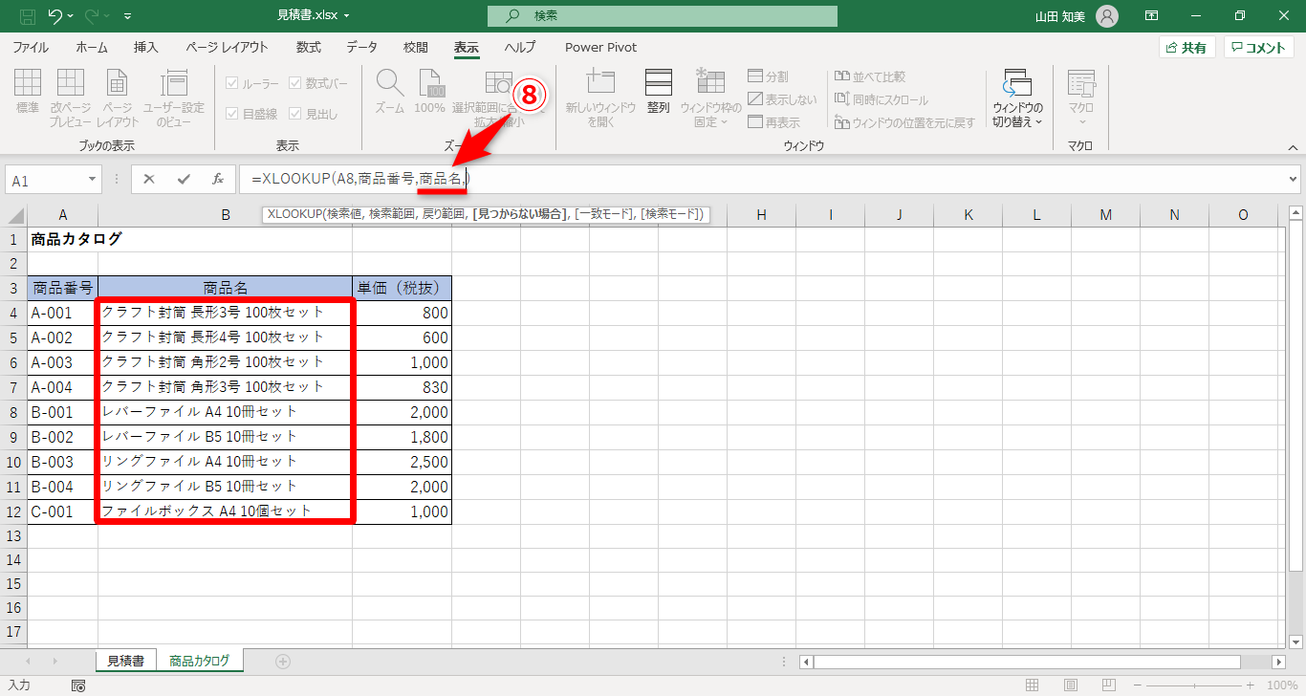Click the select-all corner triangle

(x=16, y=215)
